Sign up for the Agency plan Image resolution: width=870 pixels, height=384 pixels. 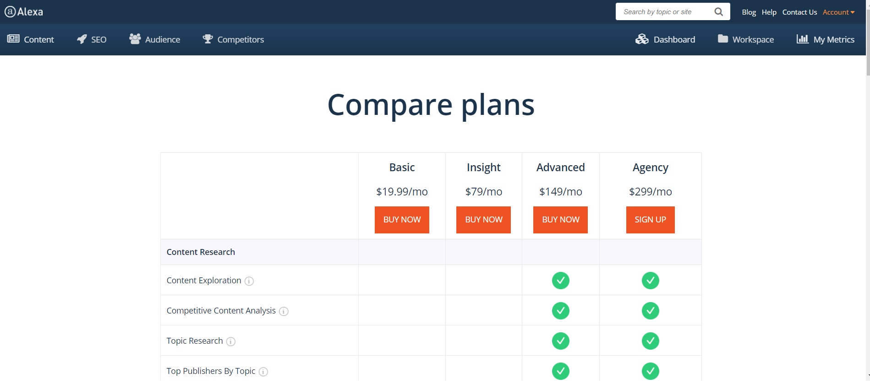651,220
